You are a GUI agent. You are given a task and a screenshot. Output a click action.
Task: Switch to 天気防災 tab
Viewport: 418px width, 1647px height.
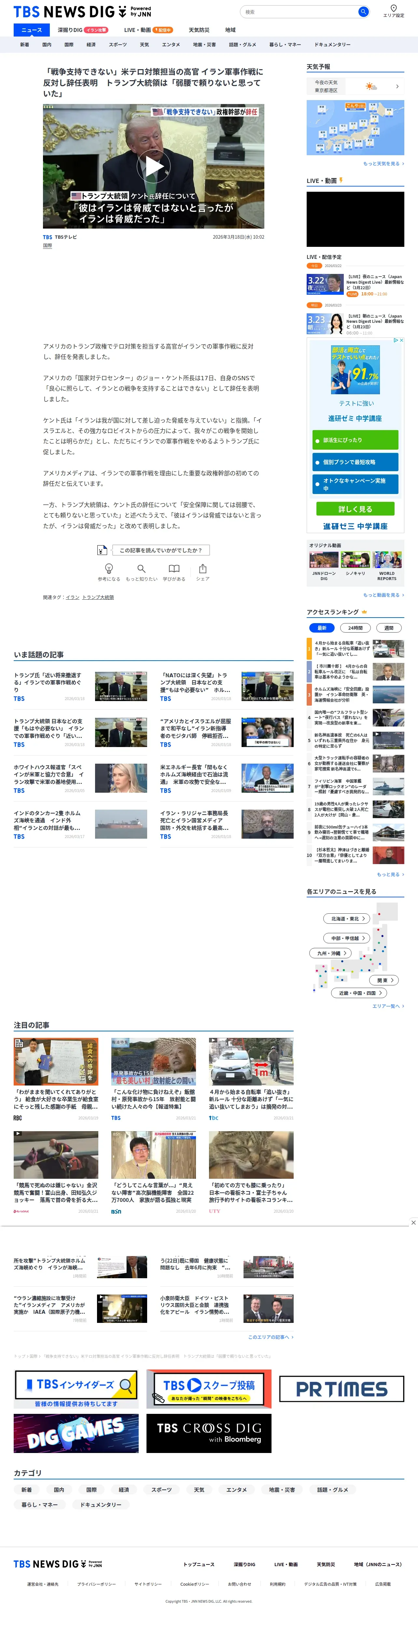[199, 30]
